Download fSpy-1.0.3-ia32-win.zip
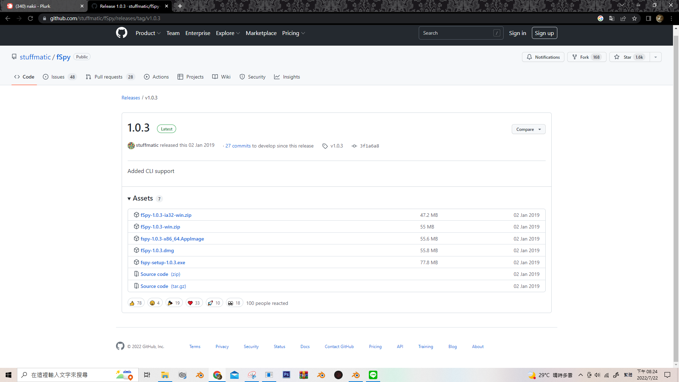The width and height of the screenshot is (679, 382). 166,215
